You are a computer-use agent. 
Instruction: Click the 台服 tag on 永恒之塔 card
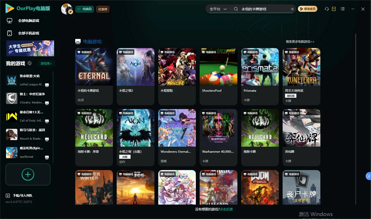tap(125, 157)
